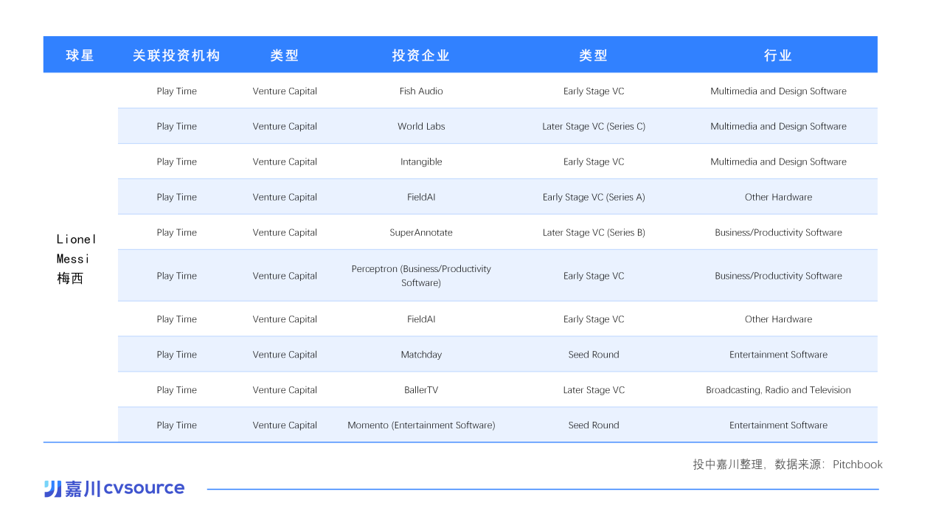Select Later Stage VC in BallerTV row
This screenshot has width=933, height=525.
pyautogui.click(x=594, y=390)
